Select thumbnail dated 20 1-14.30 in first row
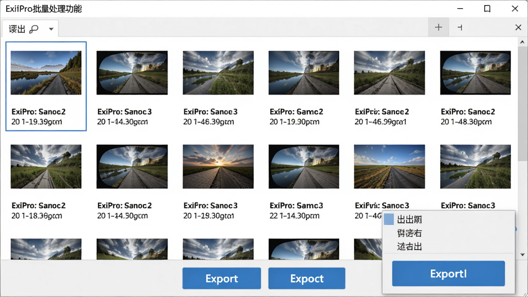This screenshot has height=297, width=528. pos(132,73)
